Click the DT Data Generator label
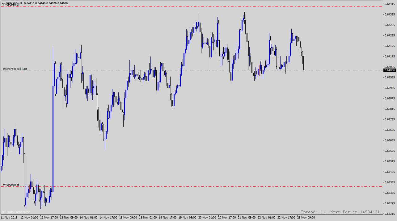 click(x=16, y=212)
